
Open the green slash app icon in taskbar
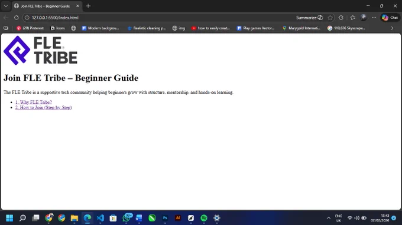(x=152, y=218)
